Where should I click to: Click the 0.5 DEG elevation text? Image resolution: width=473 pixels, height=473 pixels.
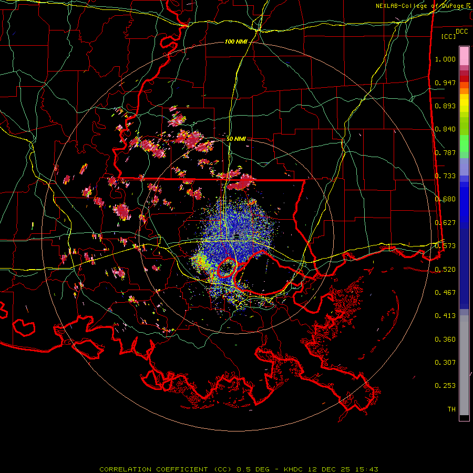click(x=253, y=469)
